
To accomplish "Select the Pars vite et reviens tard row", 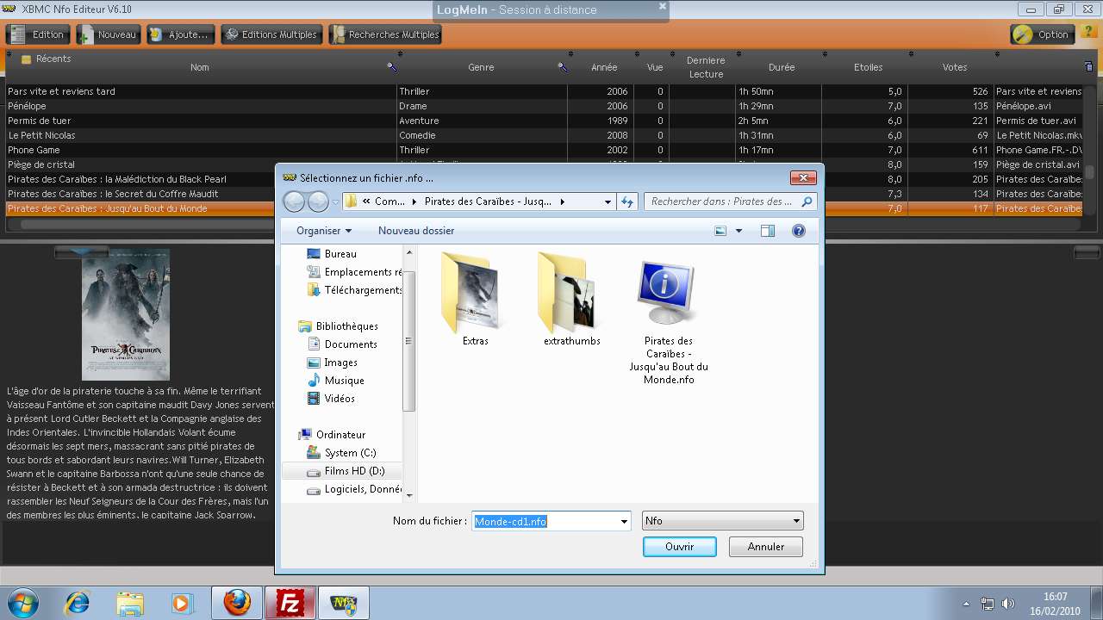I will point(543,91).
